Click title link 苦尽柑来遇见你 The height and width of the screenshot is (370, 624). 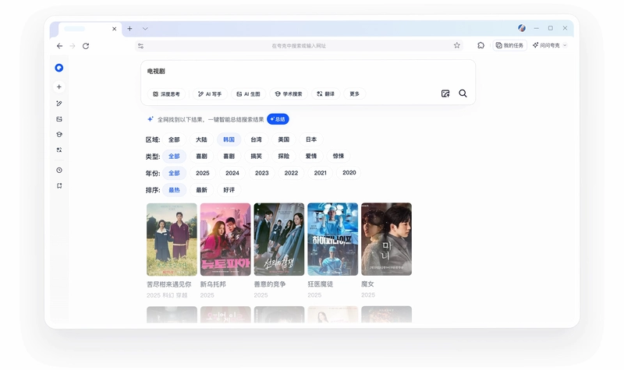point(168,284)
